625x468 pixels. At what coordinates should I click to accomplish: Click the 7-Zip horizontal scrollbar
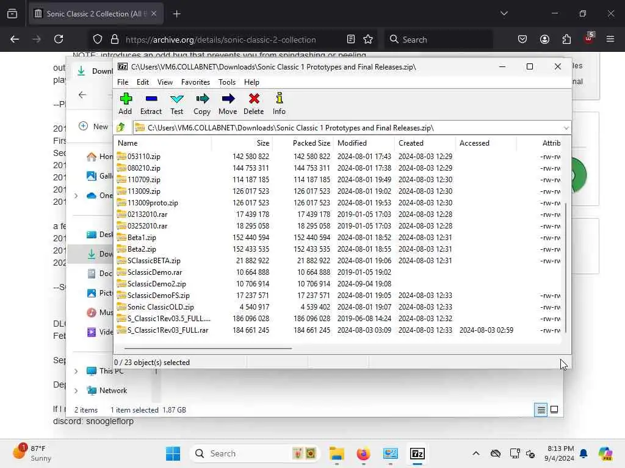click(208, 348)
